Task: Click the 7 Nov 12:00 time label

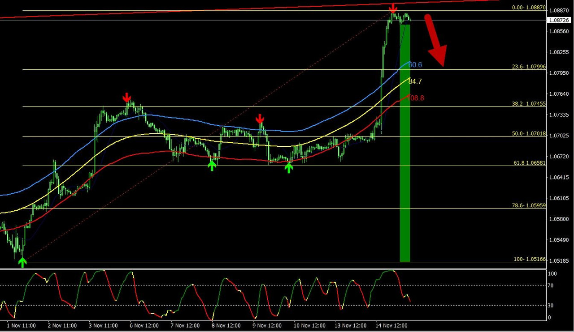Action: [x=185, y=325]
